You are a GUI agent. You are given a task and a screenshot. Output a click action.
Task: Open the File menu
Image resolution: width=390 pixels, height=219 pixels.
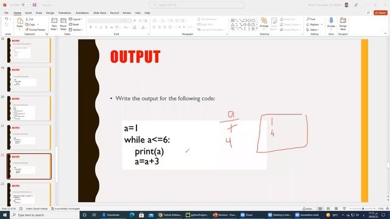click(x=6, y=13)
